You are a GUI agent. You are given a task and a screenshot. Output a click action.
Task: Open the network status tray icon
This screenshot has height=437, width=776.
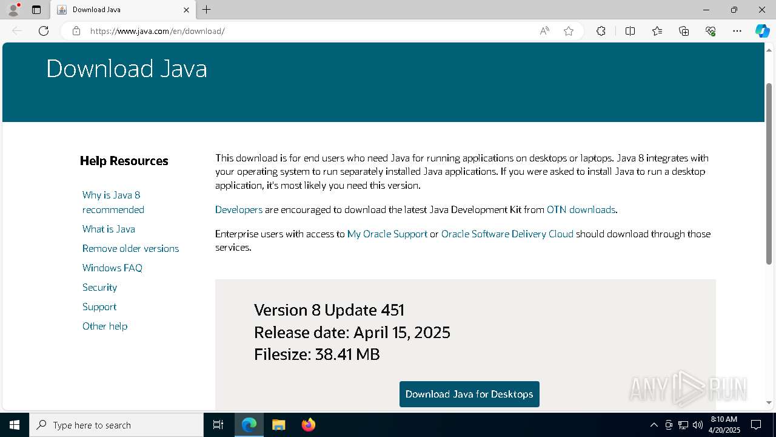[683, 425]
